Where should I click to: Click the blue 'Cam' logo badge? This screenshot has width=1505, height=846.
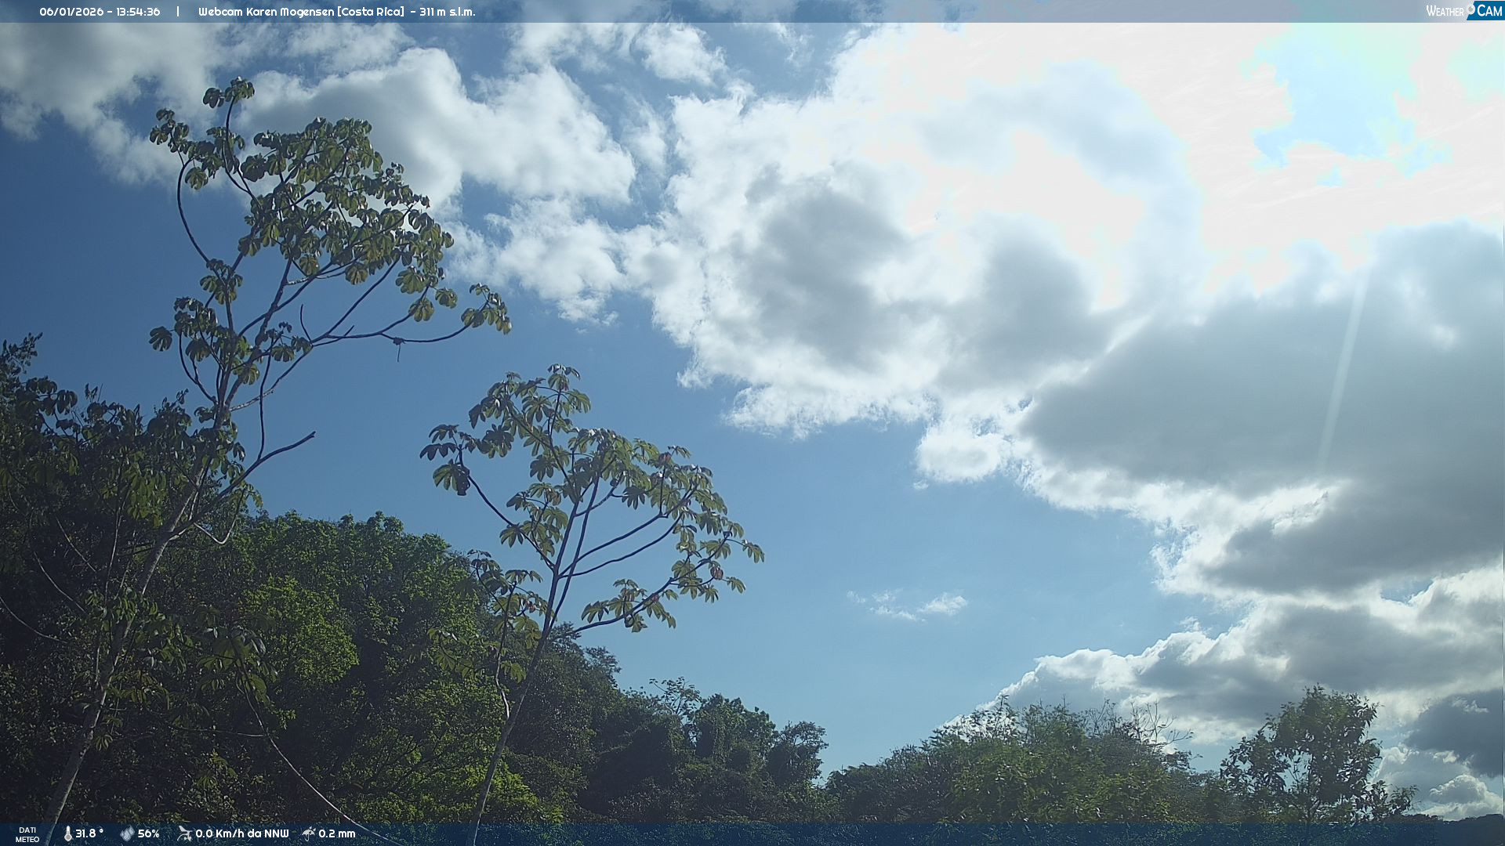(1489, 11)
